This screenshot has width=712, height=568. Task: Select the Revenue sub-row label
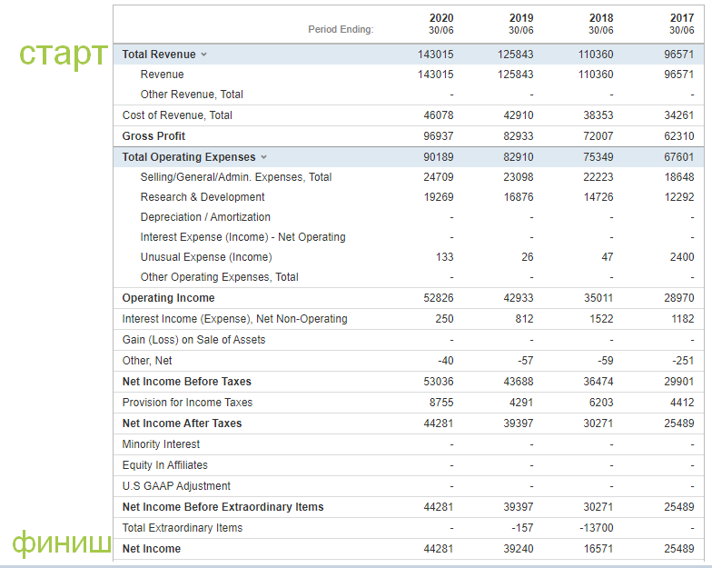(162, 75)
